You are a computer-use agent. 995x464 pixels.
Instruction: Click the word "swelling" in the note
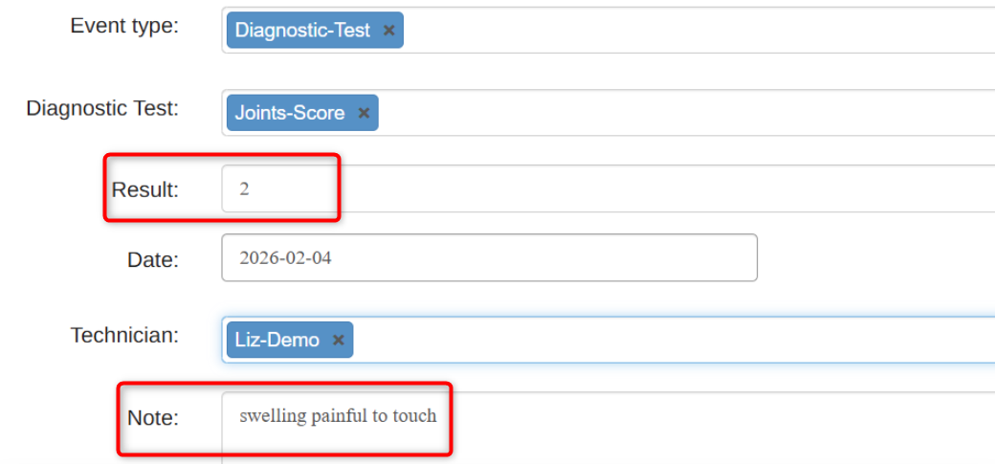[273, 416]
